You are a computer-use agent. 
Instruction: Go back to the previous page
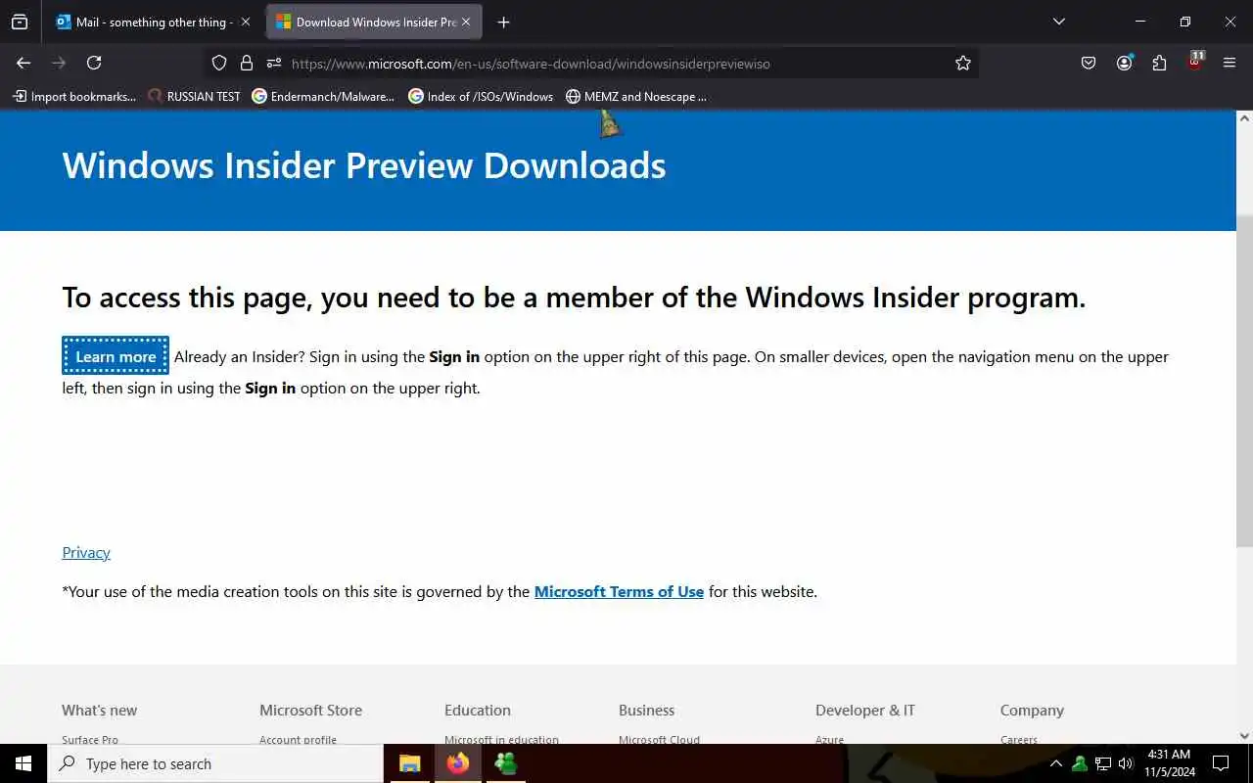coord(23,63)
